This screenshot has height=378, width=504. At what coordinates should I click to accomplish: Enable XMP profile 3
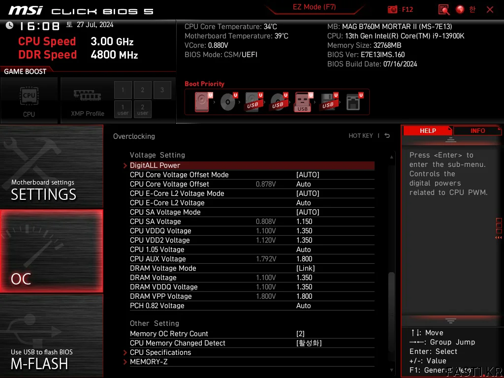(162, 90)
